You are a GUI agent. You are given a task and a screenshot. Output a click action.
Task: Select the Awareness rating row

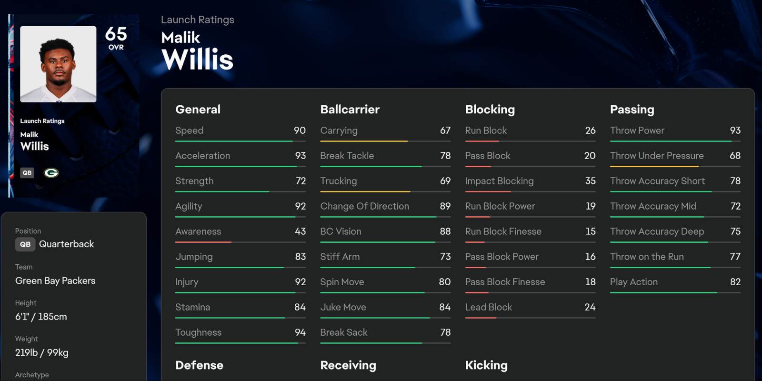[240, 232]
